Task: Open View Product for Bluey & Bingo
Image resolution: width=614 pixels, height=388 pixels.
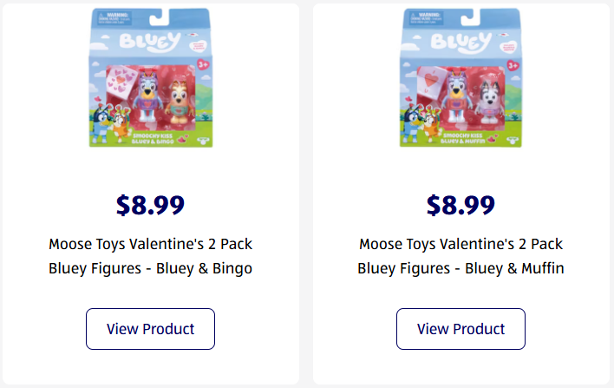Action: [x=150, y=329]
